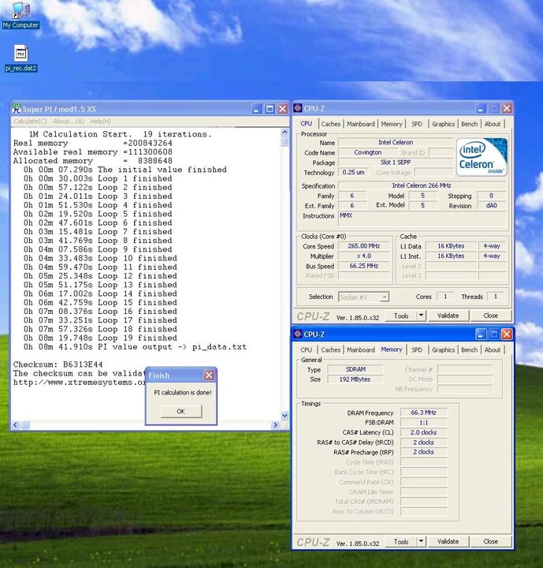Viewport: 543px width, 568px height.
Task: Switch to Memory tab in upper CPU-Z
Action: [x=392, y=124]
